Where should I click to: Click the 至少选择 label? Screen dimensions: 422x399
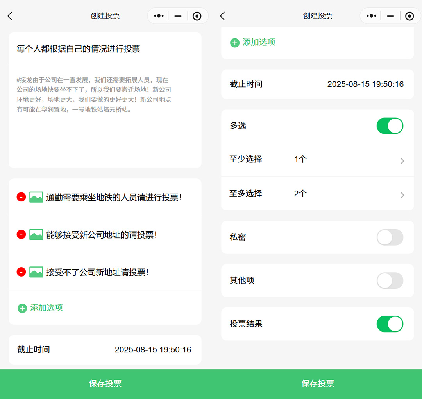(246, 159)
